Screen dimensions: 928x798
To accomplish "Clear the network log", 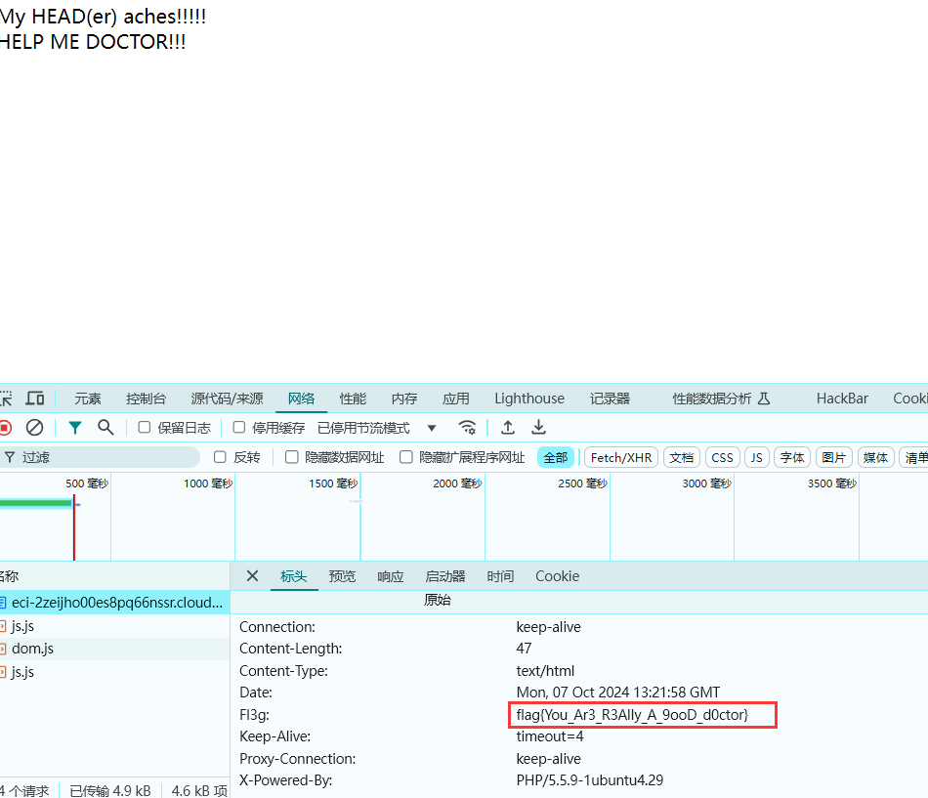I will tap(34, 428).
